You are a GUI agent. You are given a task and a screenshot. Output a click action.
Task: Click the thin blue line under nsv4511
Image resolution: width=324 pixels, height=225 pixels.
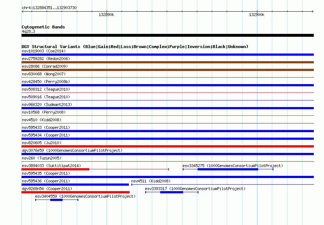tap(223, 185)
